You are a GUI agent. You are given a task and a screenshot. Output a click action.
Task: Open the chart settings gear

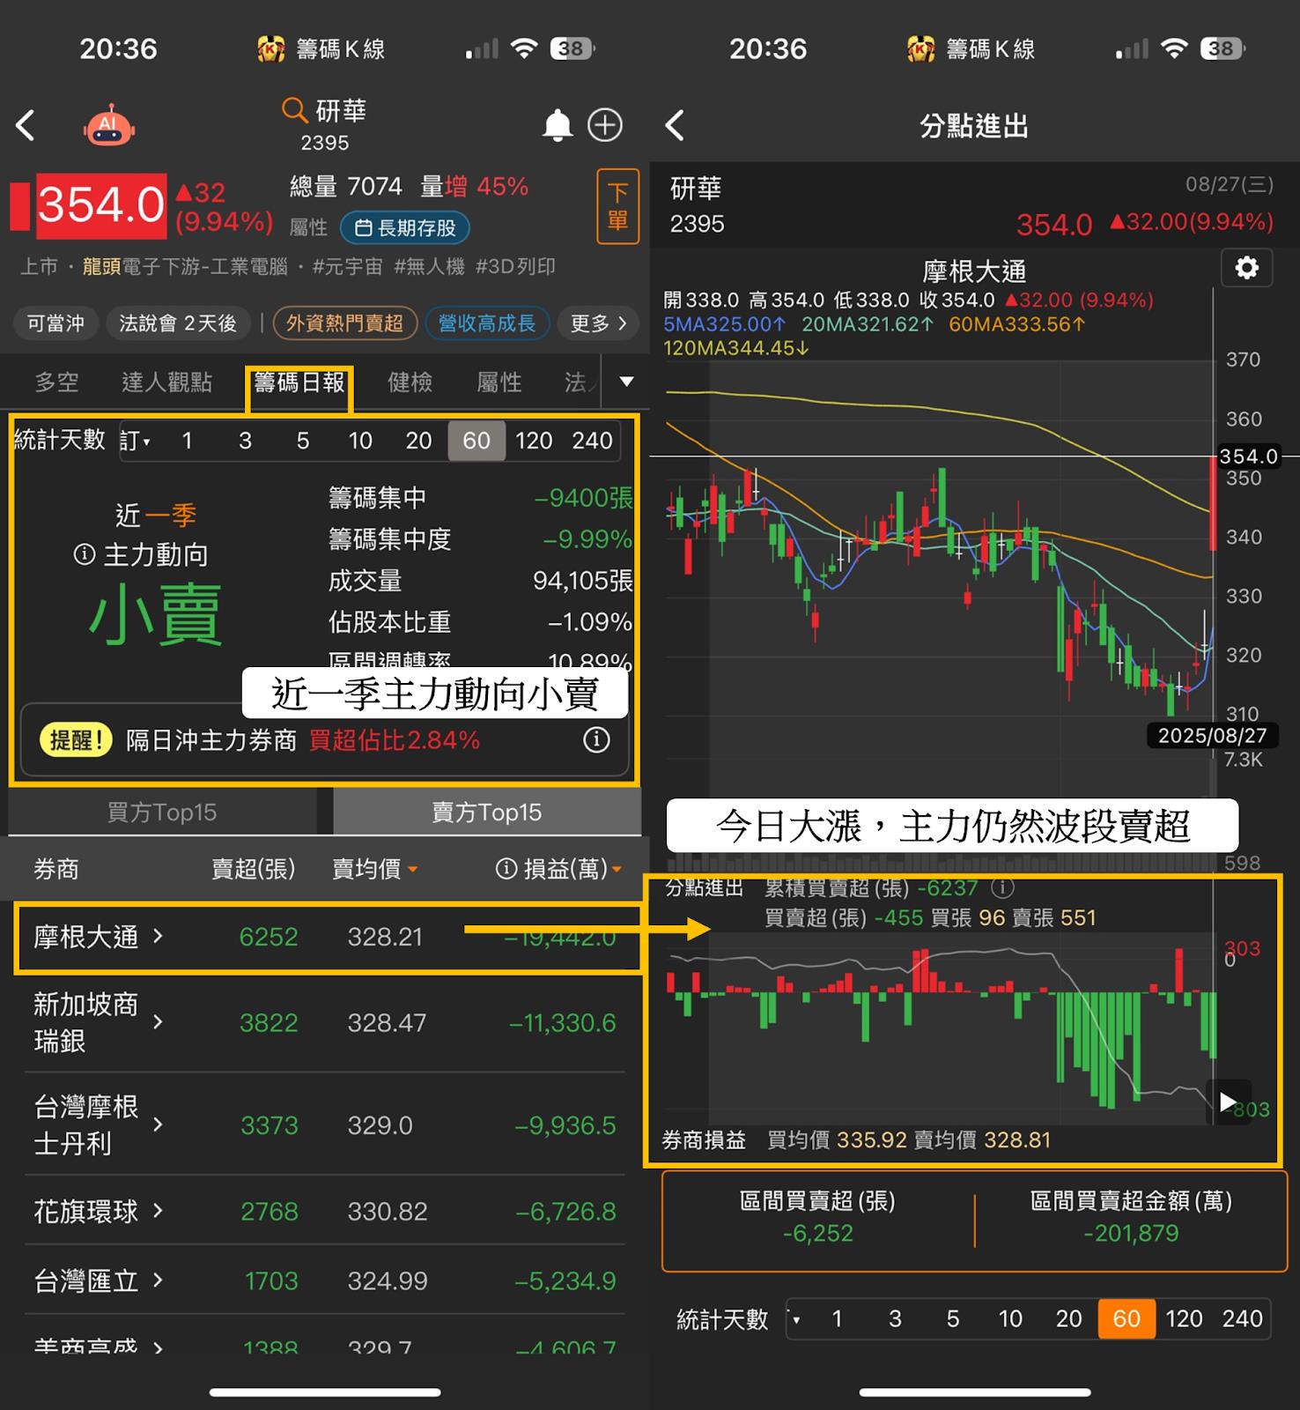[x=1246, y=268]
